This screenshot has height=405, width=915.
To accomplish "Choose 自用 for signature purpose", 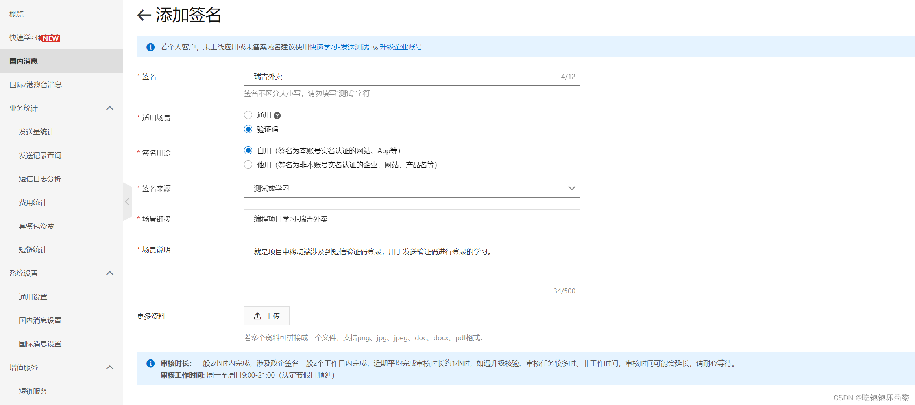I will pos(248,150).
